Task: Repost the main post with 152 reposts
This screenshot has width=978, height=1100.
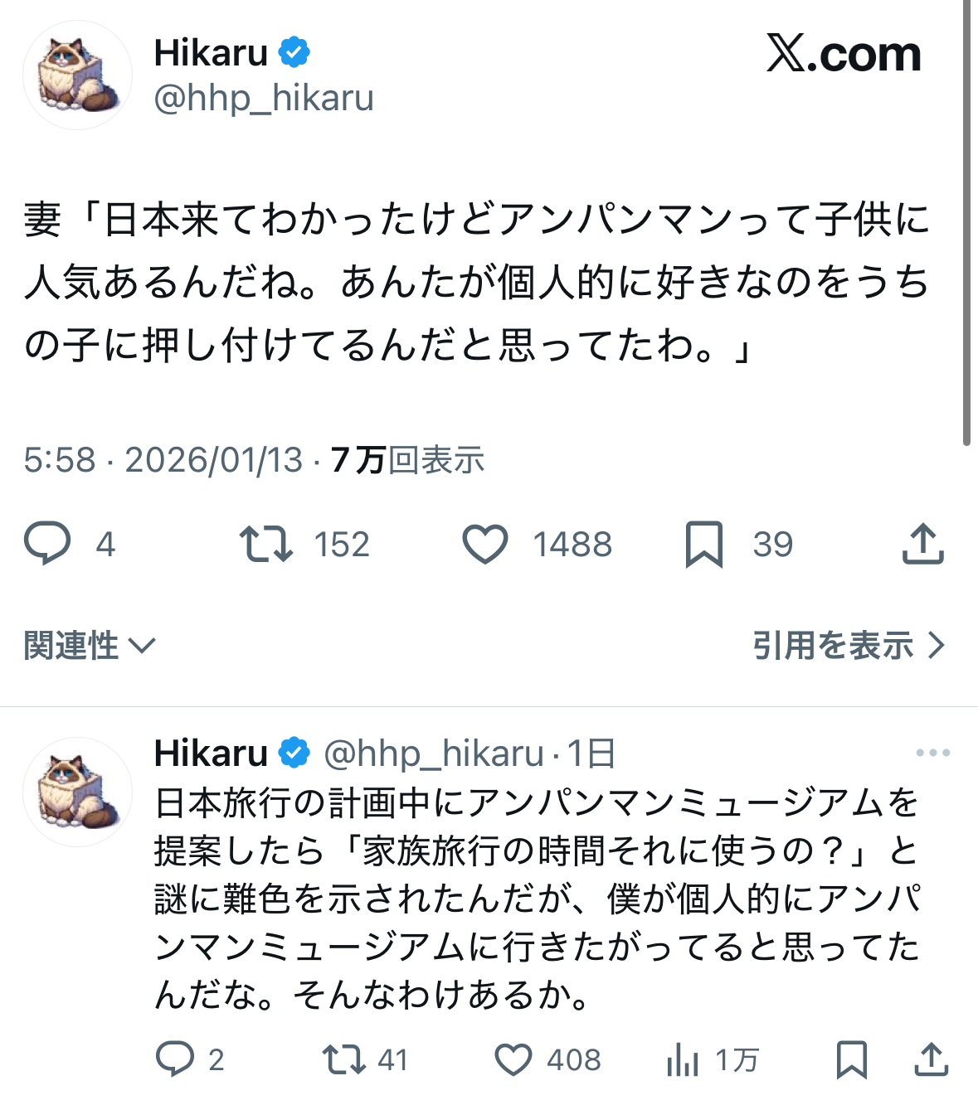Action: point(265,544)
